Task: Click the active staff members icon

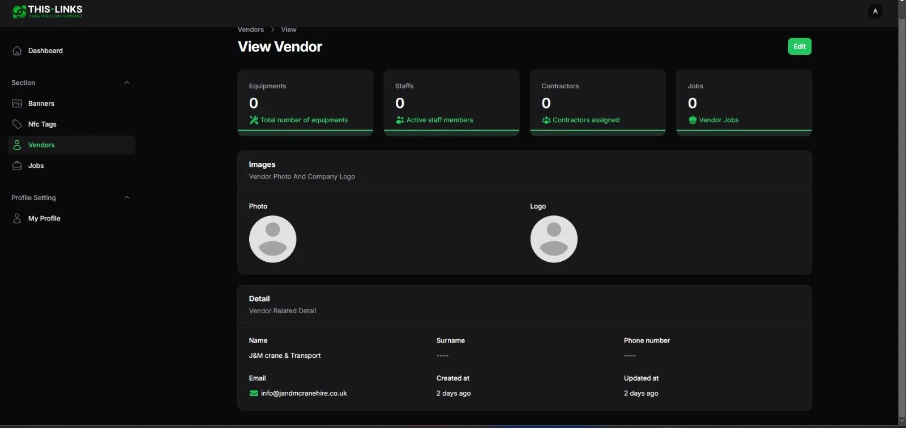Action: (x=400, y=120)
